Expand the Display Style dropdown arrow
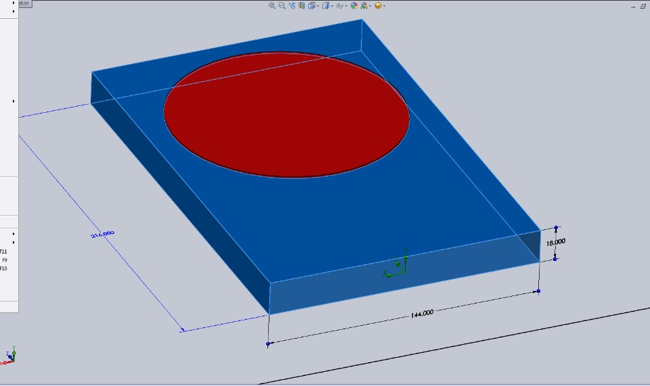Screen dimensions: 650x386 (x=332, y=6)
